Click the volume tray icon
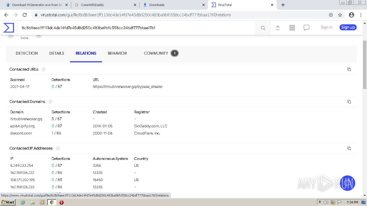 pyautogui.click(x=326, y=202)
